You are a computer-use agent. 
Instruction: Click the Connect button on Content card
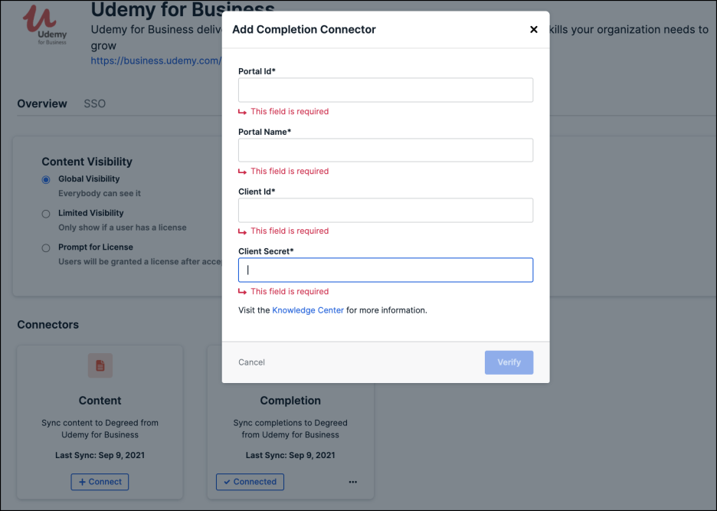coord(100,482)
